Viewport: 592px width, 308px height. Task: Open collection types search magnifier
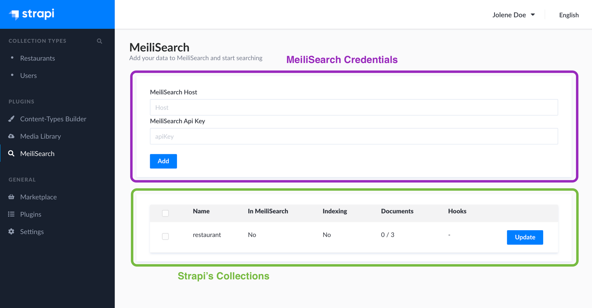(99, 41)
